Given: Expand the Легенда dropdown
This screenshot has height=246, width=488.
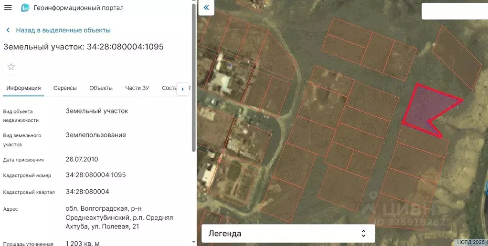Looking at the screenshot, I should coord(288,234).
